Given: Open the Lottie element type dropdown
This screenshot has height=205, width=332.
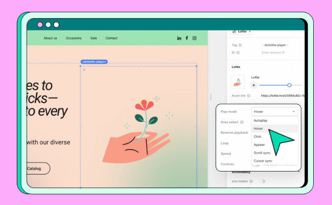Looking at the screenshot, I should coord(242,32).
